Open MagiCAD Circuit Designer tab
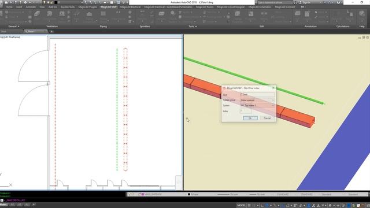This screenshot has width=370, height=208. click(x=231, y=7)
